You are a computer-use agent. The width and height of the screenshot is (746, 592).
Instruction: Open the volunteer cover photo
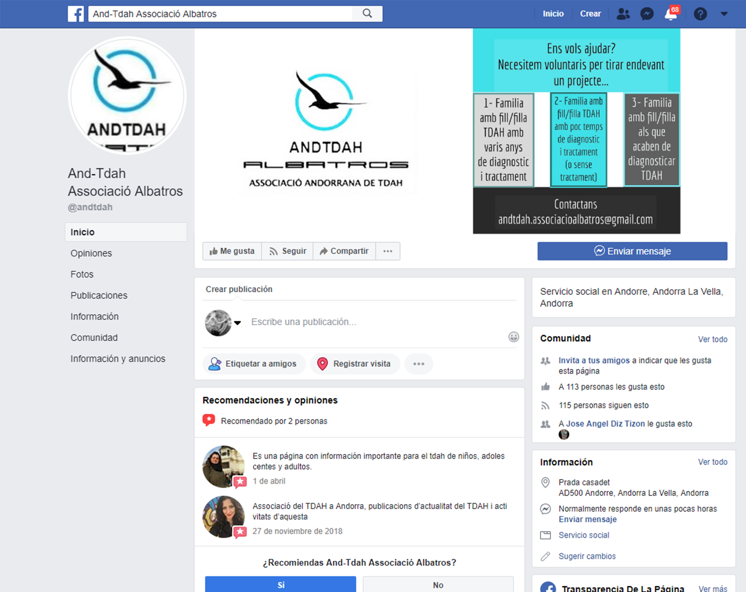(x=576, y=131)
